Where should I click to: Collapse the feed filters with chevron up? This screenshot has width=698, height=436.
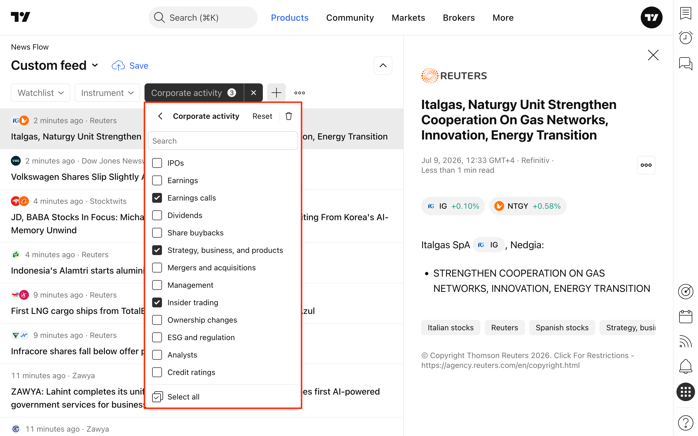(383, 65)
